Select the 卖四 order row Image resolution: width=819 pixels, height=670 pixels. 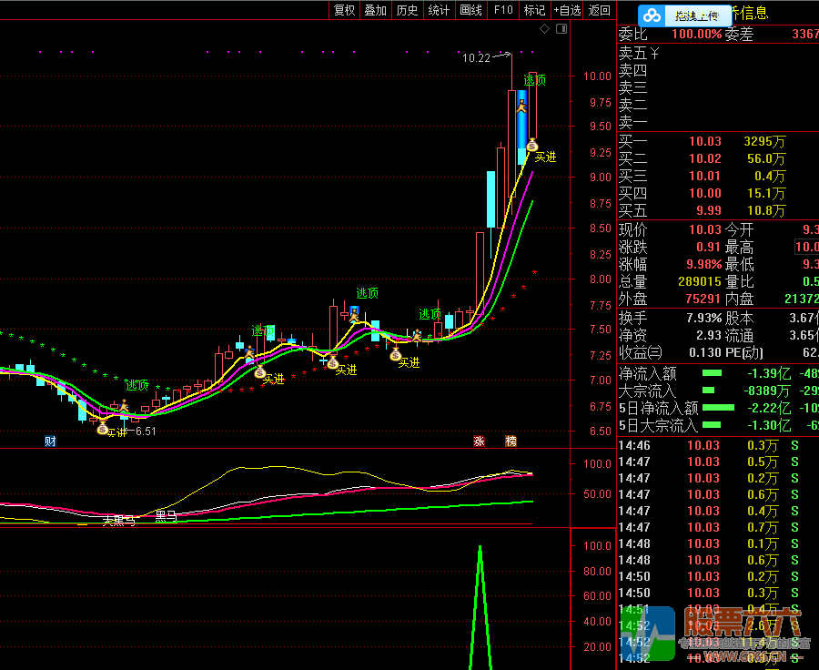point(718,71)
